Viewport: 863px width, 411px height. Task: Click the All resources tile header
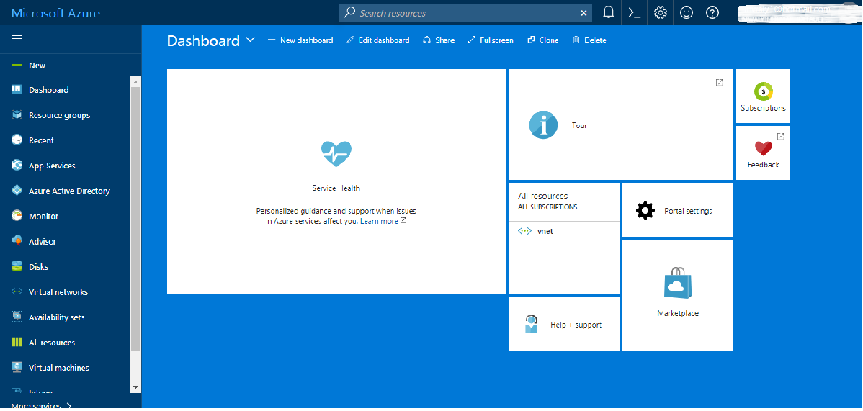pos(563,201)
